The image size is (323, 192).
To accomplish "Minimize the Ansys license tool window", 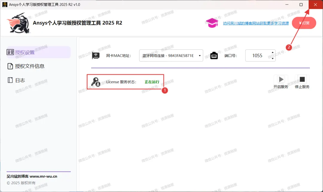I will [x=287, y=4].
